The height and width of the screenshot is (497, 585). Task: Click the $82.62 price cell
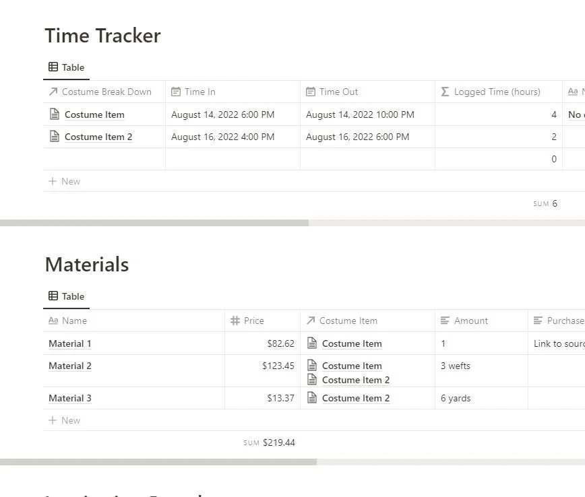[x=263, y=343]
